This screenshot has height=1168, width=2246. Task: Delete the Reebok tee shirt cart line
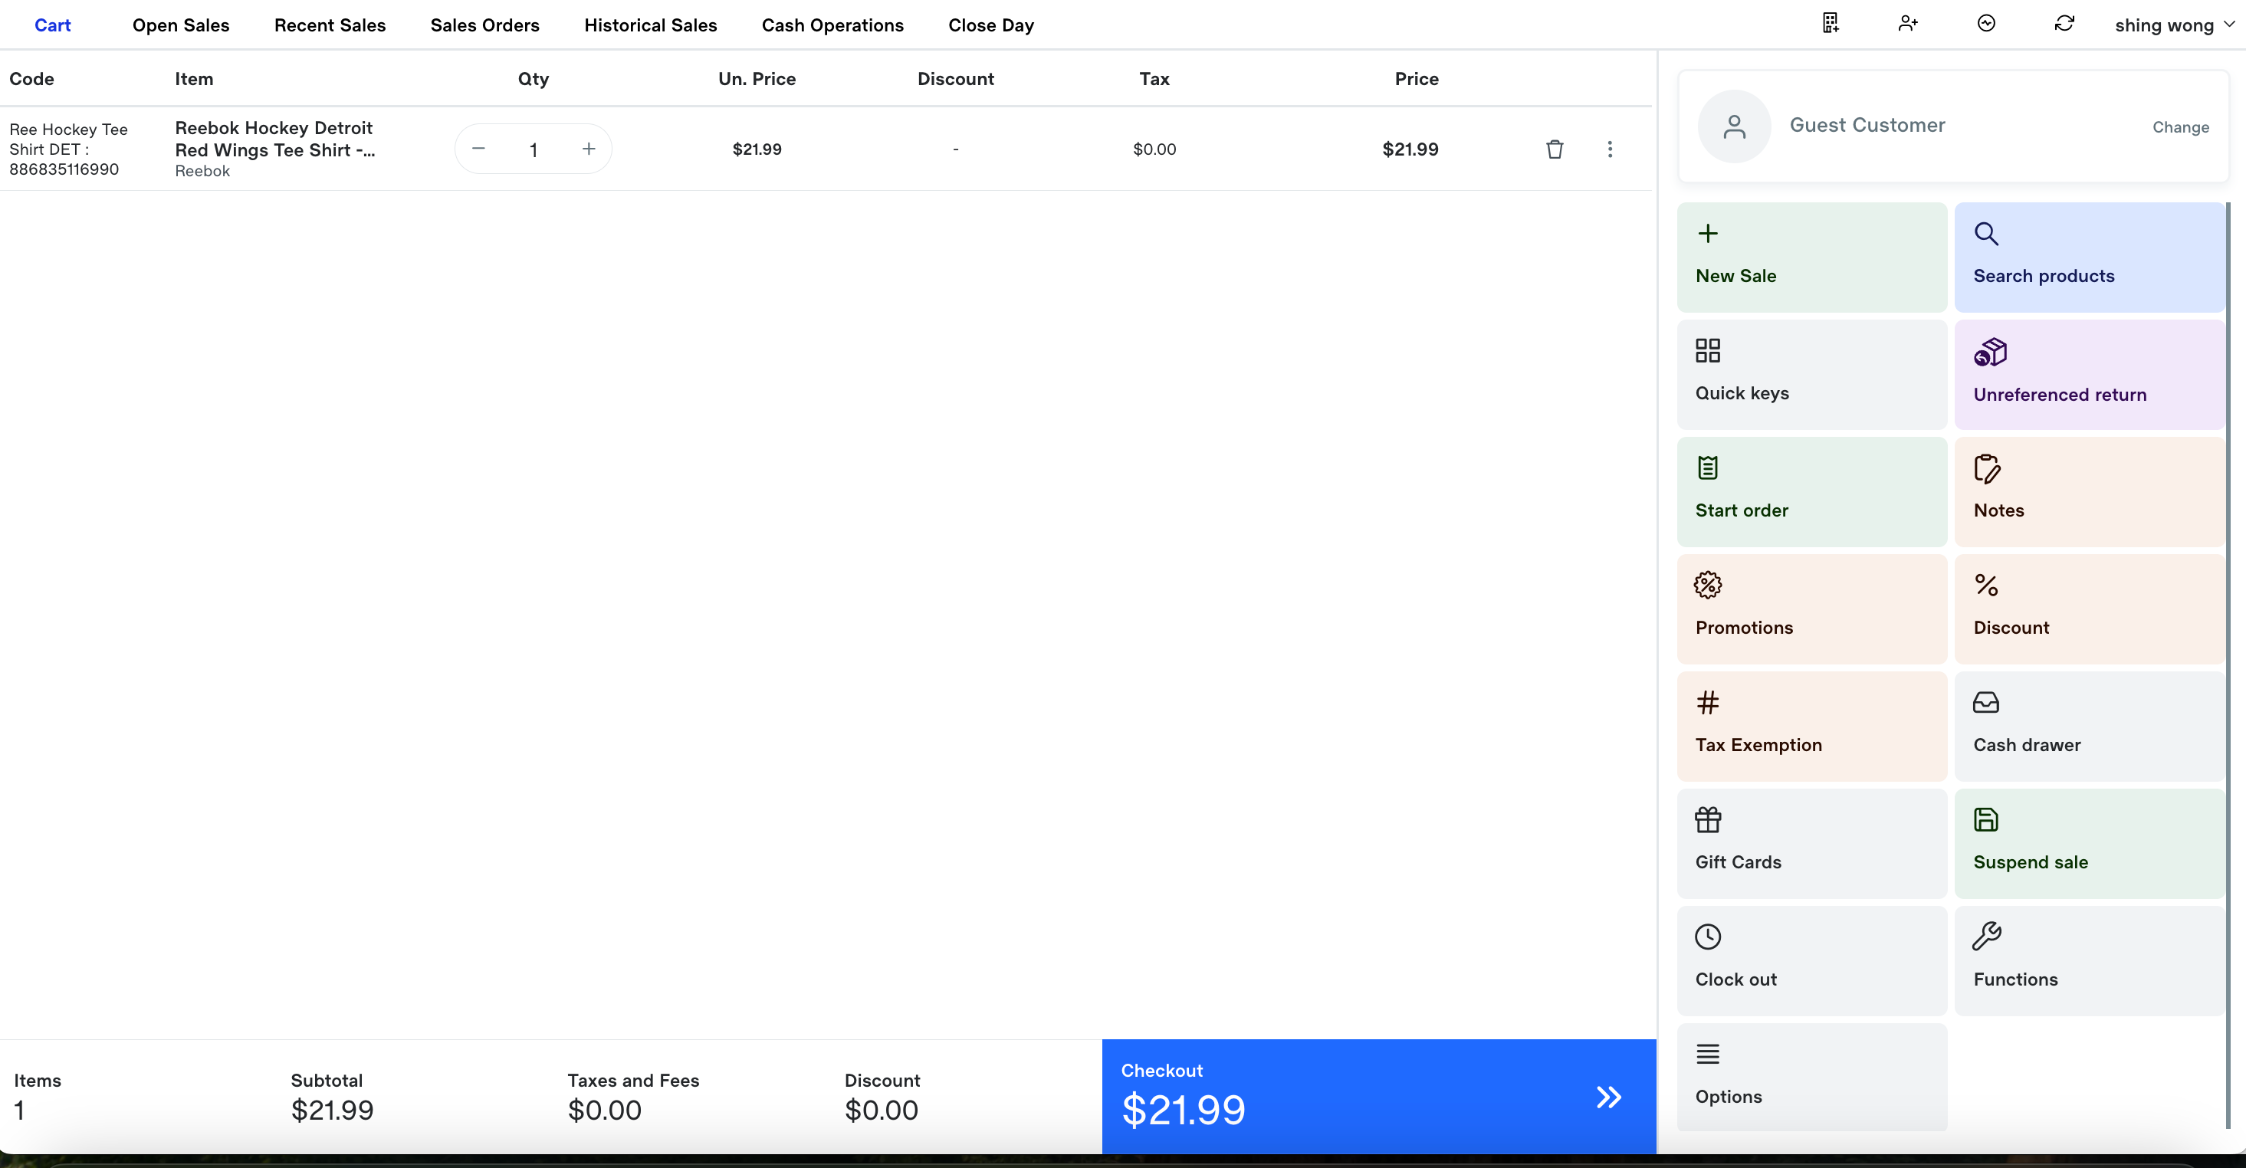(1554, 149)
